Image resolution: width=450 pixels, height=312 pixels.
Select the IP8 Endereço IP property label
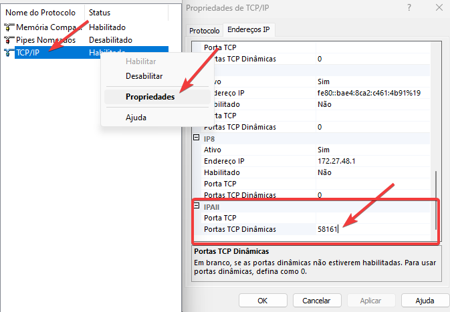click(224, 161)
